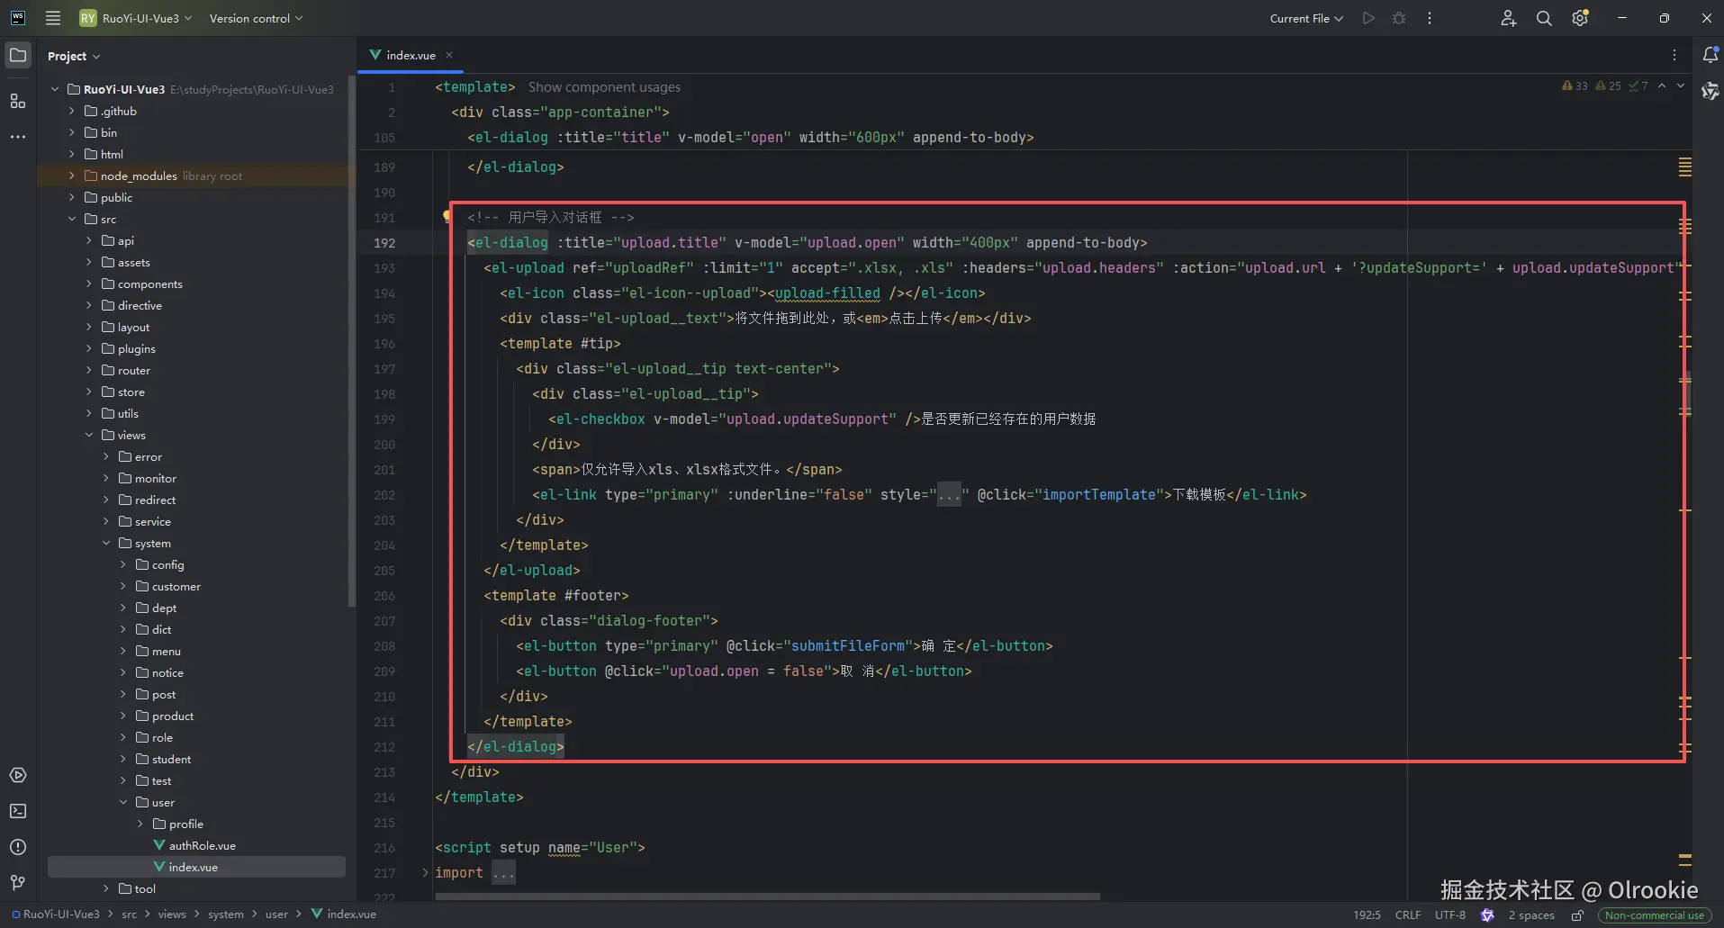Click the Show component usages hint

[x=604, y=87]
